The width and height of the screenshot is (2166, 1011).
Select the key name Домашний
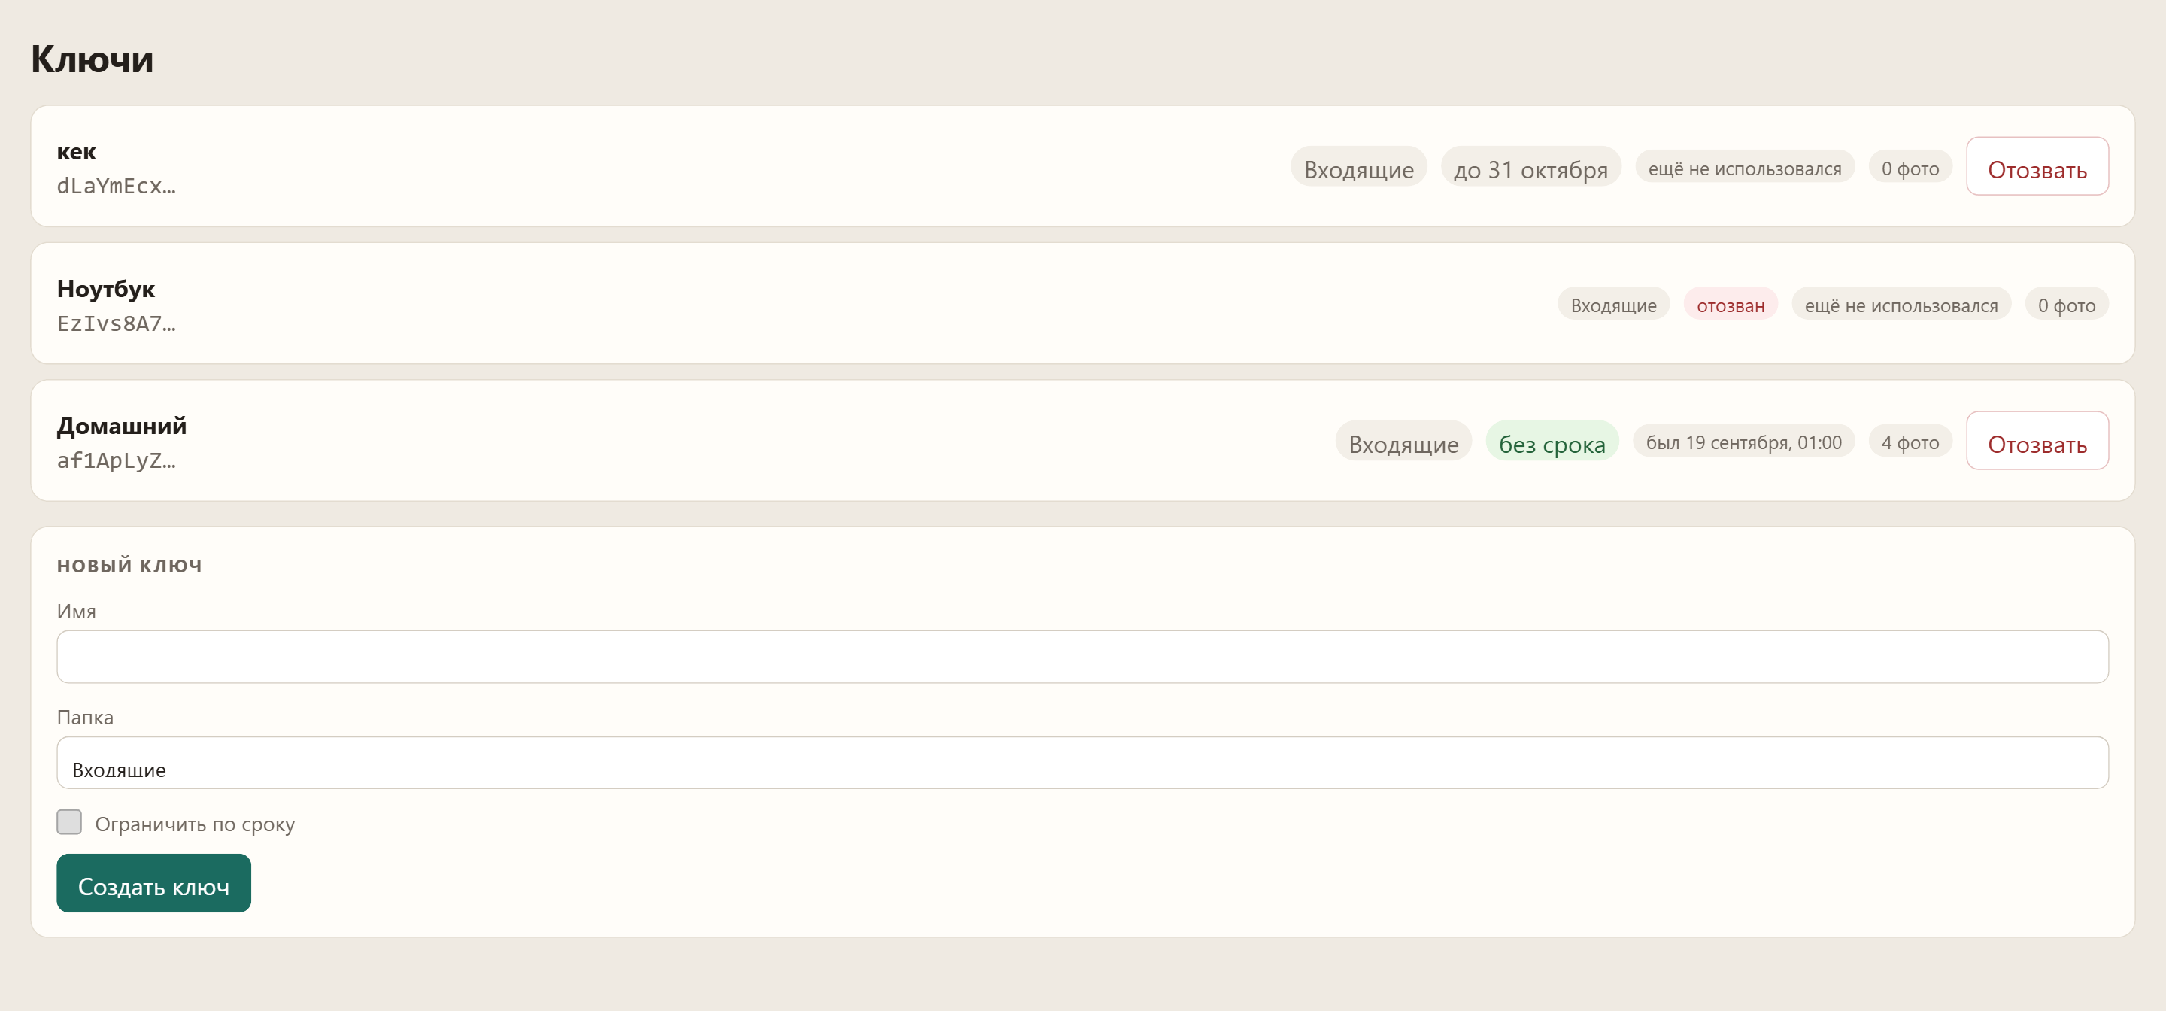click(122, 426)
